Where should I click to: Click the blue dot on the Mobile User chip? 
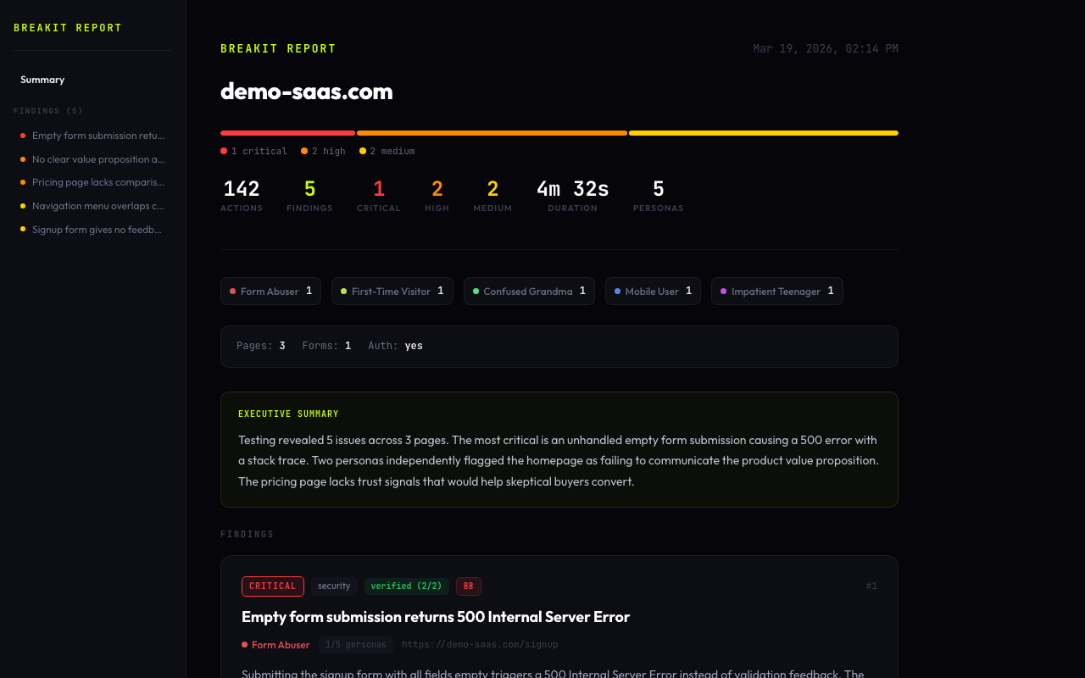point(617,291)
